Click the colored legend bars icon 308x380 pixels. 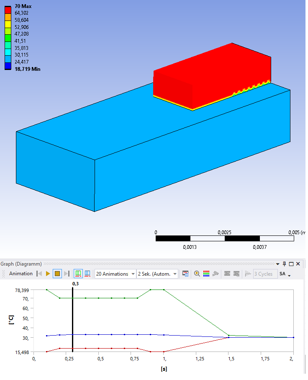click(x=206, y=274)
